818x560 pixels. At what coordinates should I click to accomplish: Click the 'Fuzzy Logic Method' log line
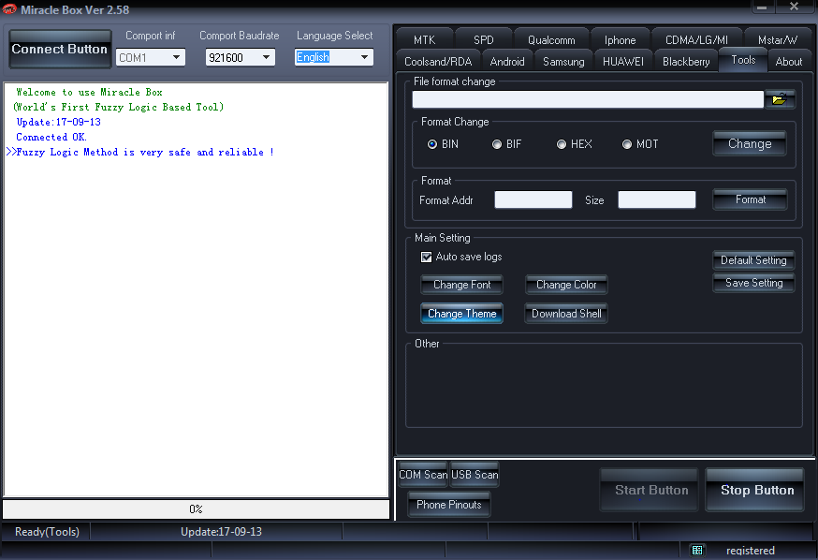(x=139, y=152)
